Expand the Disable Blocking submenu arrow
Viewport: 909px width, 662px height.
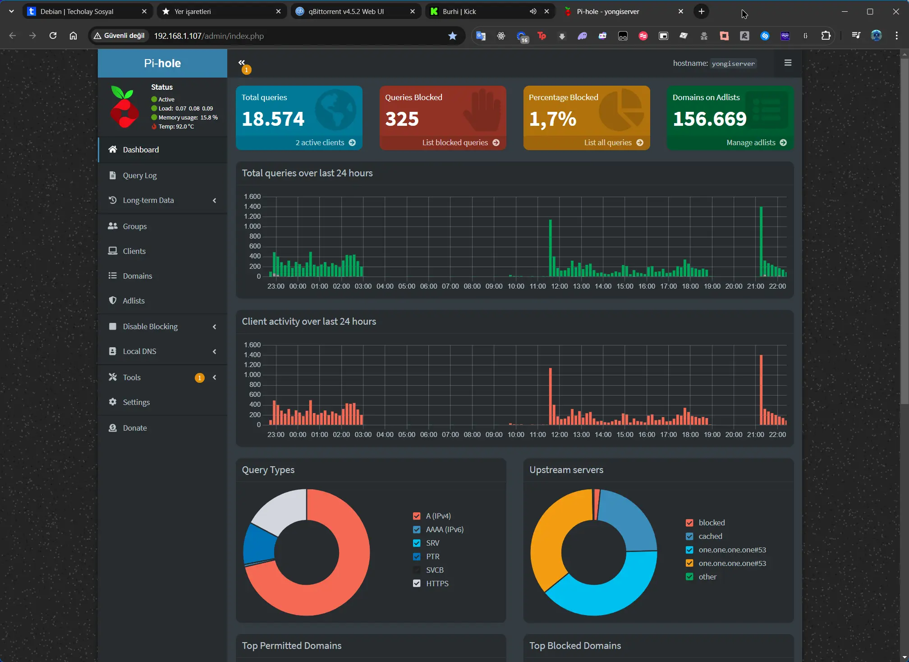215,326
